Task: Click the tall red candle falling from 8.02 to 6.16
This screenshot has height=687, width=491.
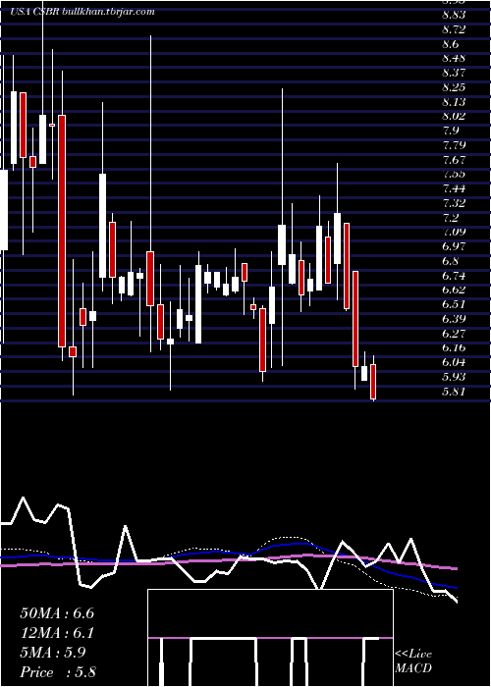Action: [62, 231]
